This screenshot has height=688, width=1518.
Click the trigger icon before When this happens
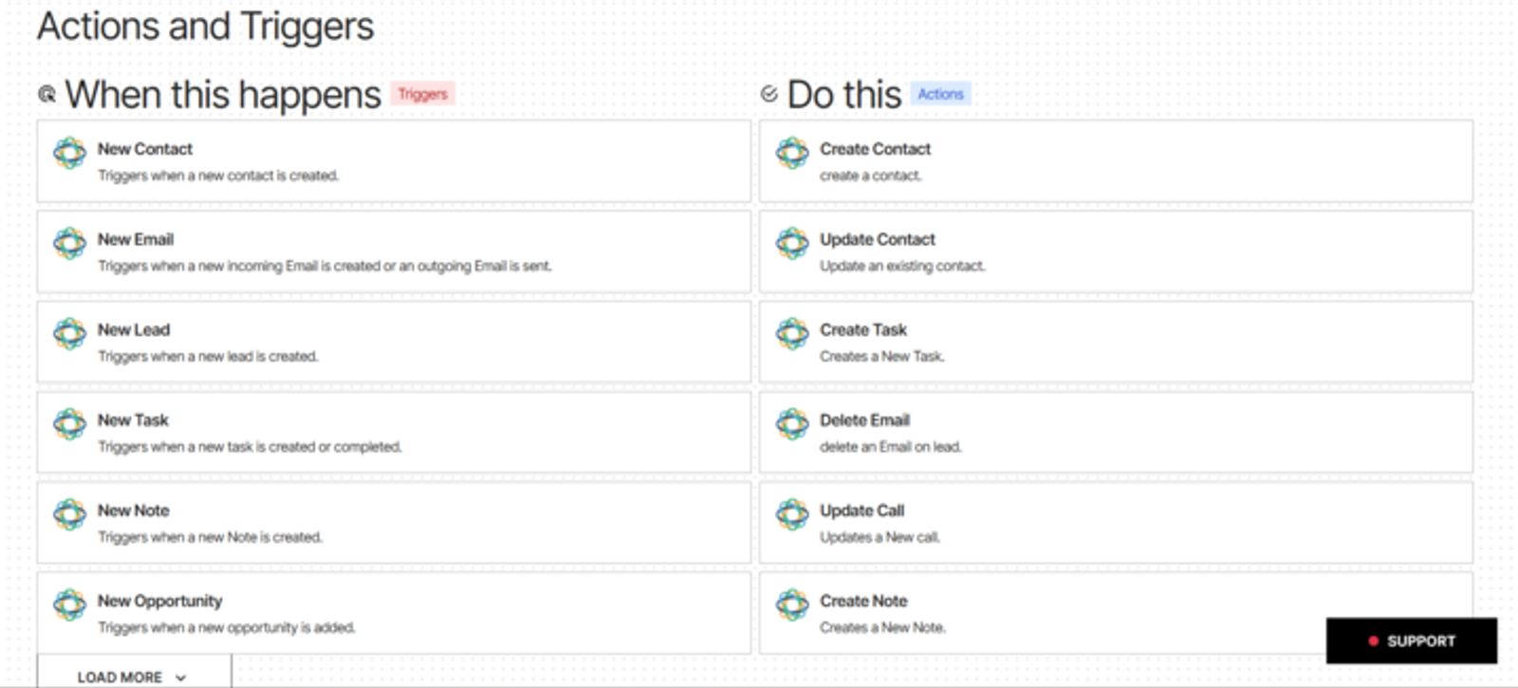46,94
